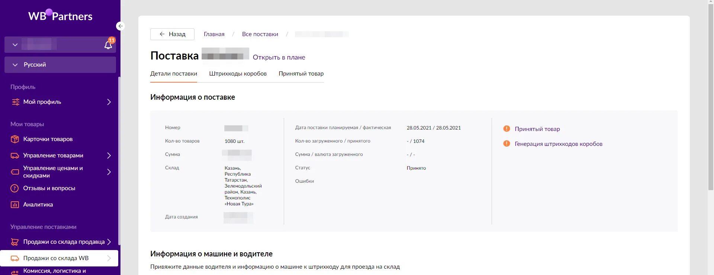
Task: Open notifications bell with 11 badge
Action: pyautogui.click(x=108, y=45)
